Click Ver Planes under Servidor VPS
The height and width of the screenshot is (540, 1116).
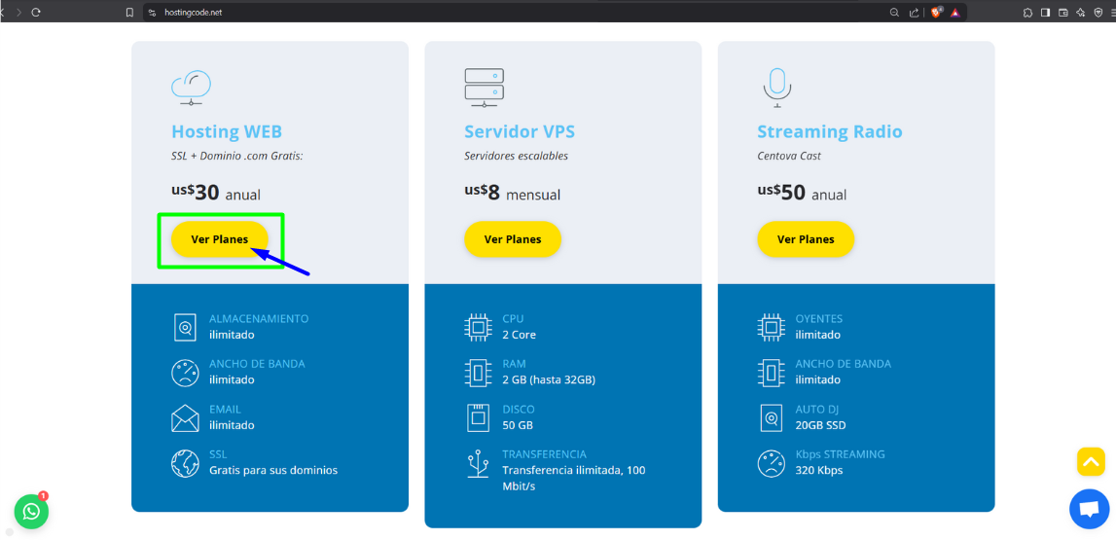(x=513, y=239)
